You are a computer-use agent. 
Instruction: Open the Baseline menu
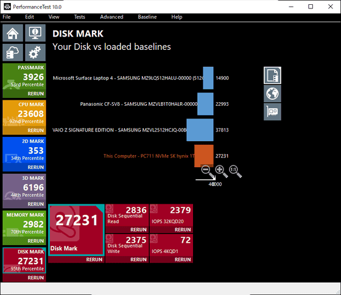click(x=147, y=17)
